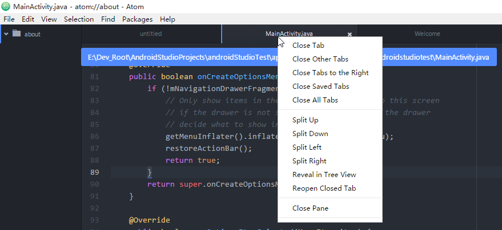Image resolution: width=502 pixels, height=230 pixels.
Task: Switch to the untitled tab
Action: click(151, 34)
